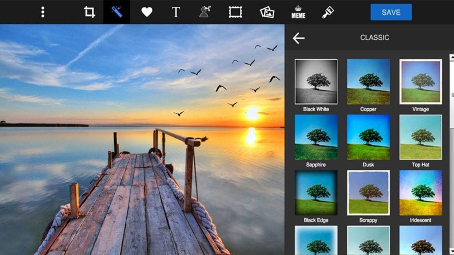Open the MEME generator icon
The width and height of the screenshot is (454, 255).
pyautogui.click(x=298, y=12)
